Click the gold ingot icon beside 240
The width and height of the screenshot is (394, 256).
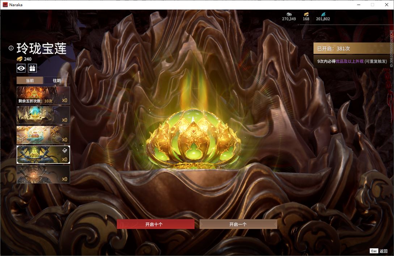[20, 59]
